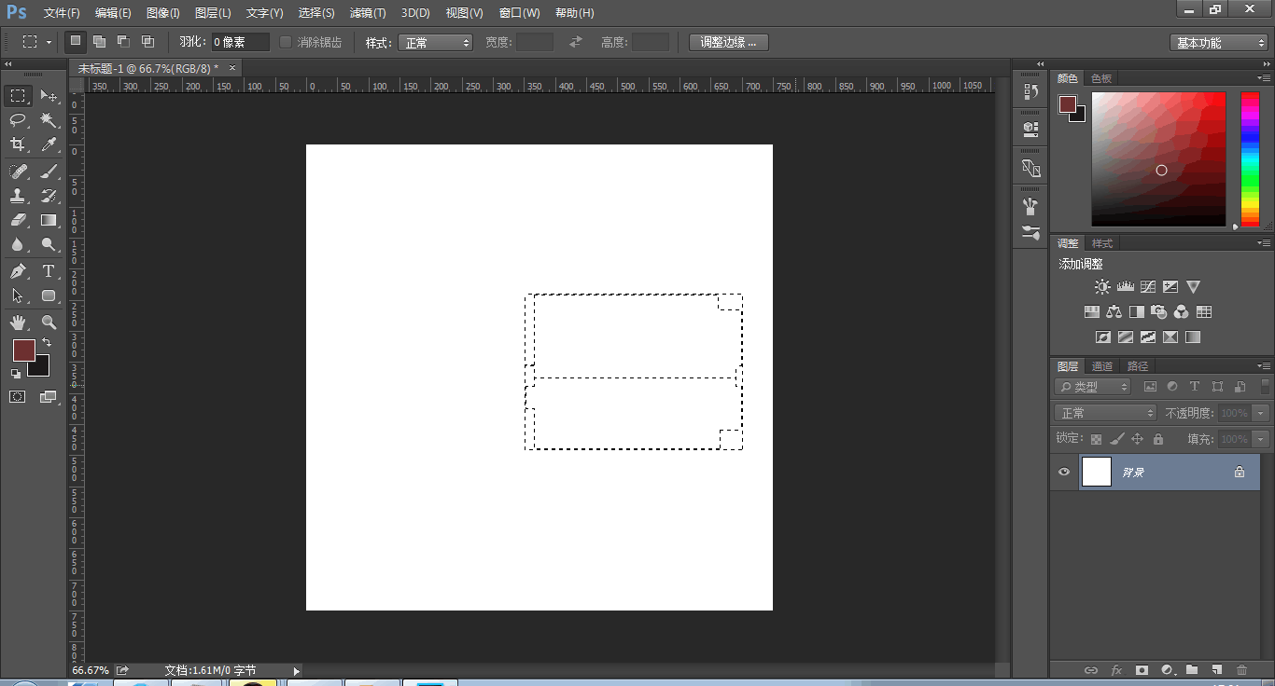
Task: Select the Eraser tool
Action: click(x=18, y=220)
